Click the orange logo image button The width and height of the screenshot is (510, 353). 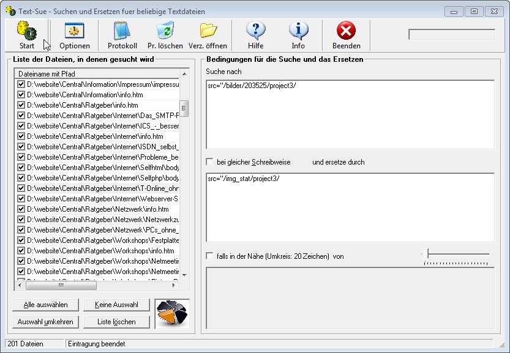coord(171,313)
